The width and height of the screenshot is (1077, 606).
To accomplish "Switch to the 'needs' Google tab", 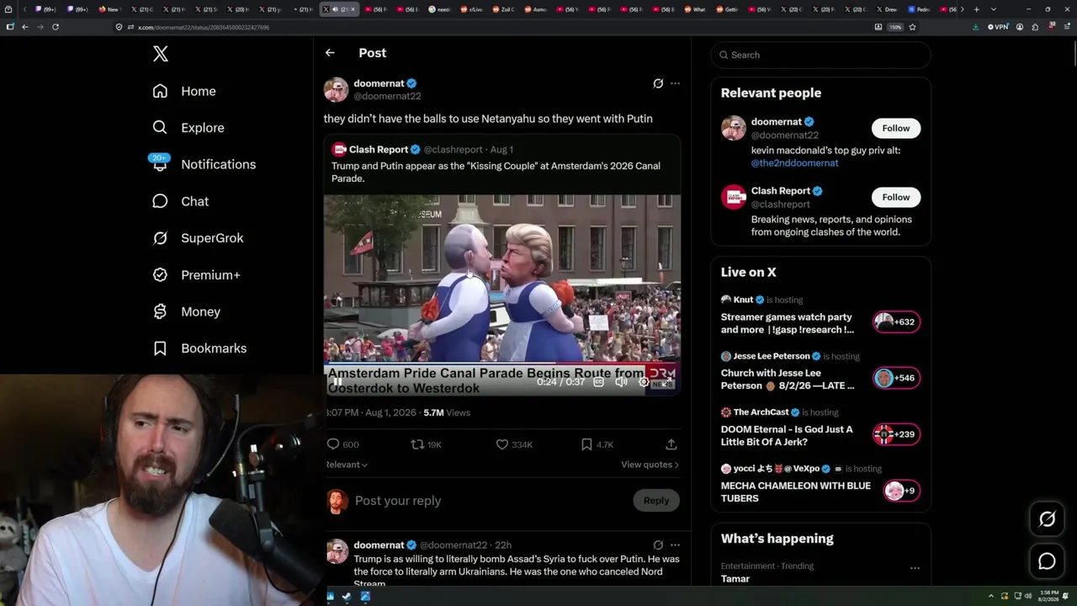I will [x=441, y=9].
